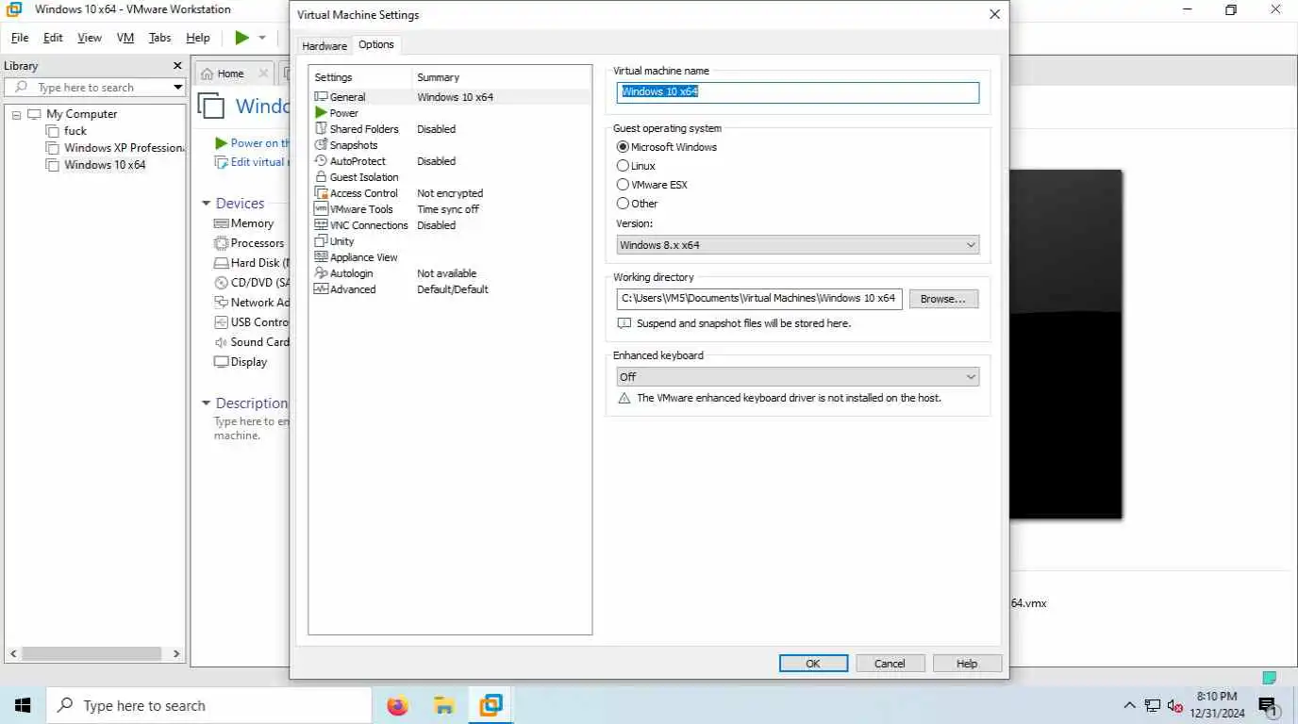
Task: Open the library search dropdown arrow
Action: point(177,88)
